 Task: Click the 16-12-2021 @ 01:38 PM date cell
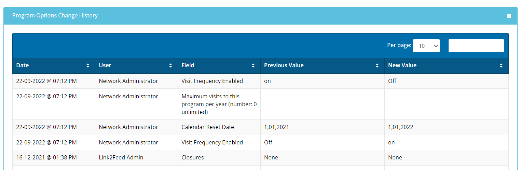tap(46, 157)
